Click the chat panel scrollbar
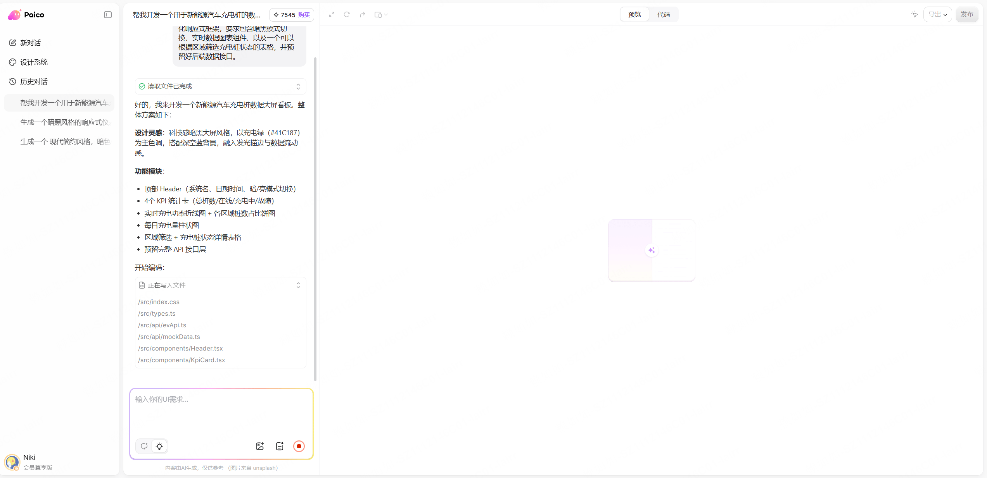 (315, 219)
